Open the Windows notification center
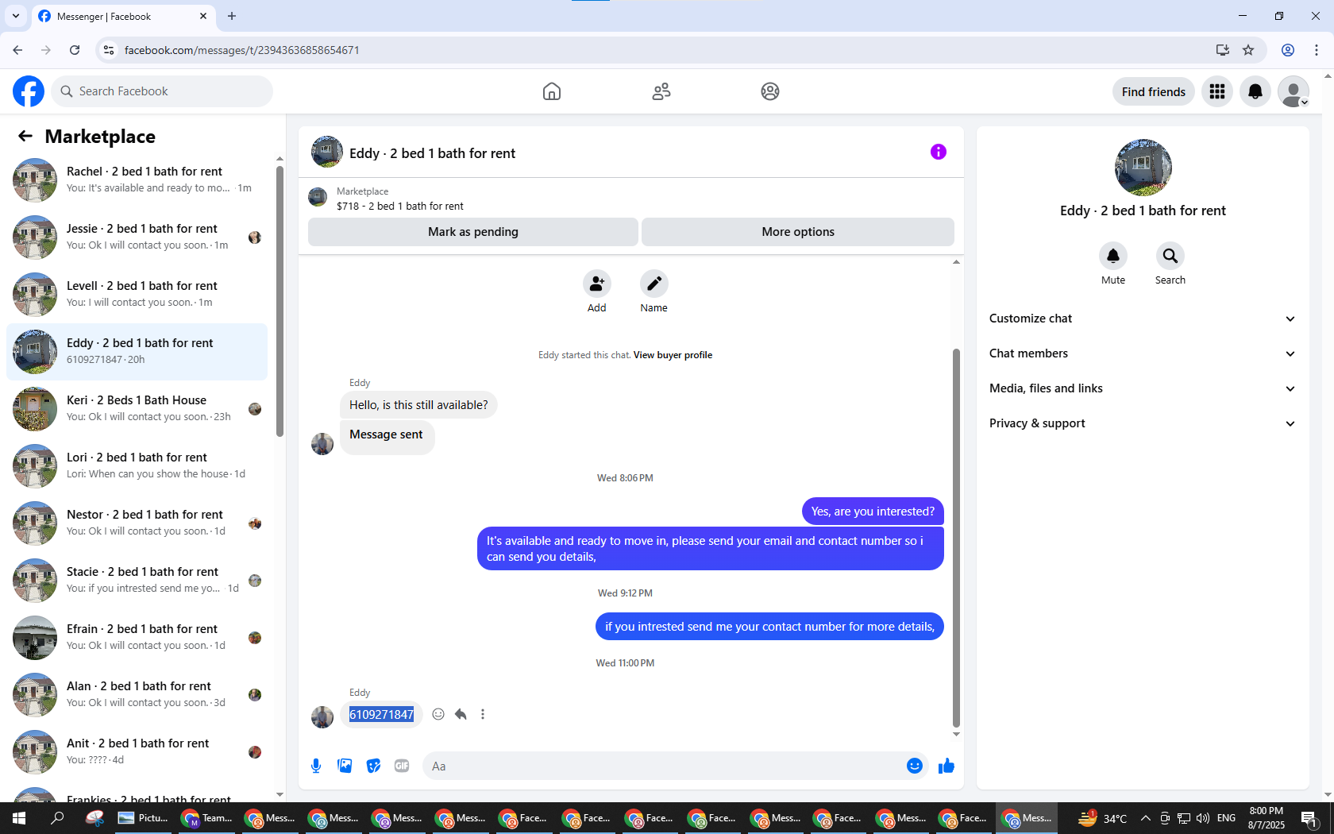1334x834 pixels. coord(1309,818)
